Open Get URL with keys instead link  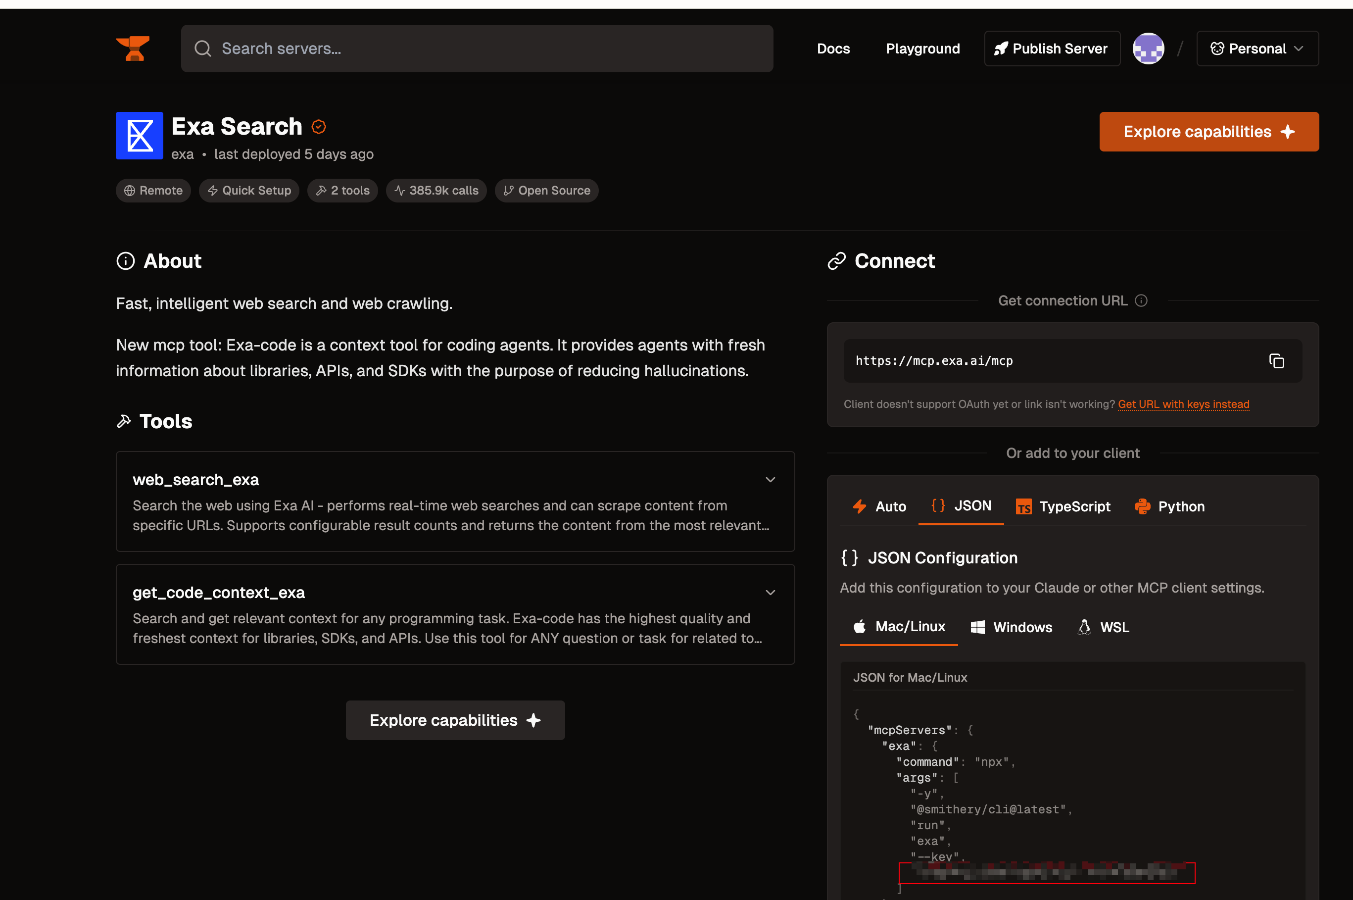coord(1183,404)
